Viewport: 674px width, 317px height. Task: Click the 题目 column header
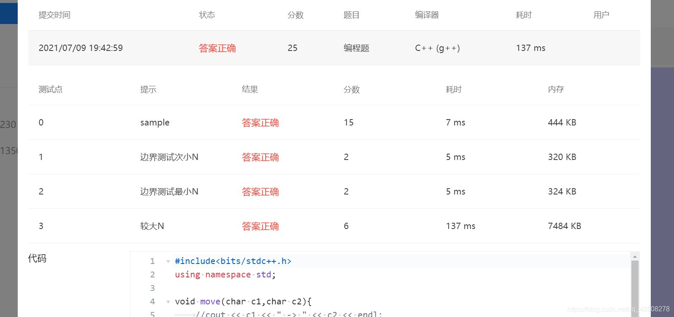pyautogui.click(x=352, y=15)
